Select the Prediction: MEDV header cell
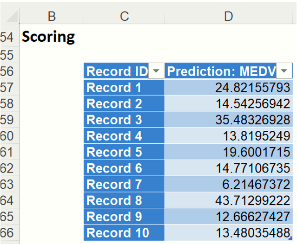The width and height of the screenshot is (297, 244). pos(221,71)
